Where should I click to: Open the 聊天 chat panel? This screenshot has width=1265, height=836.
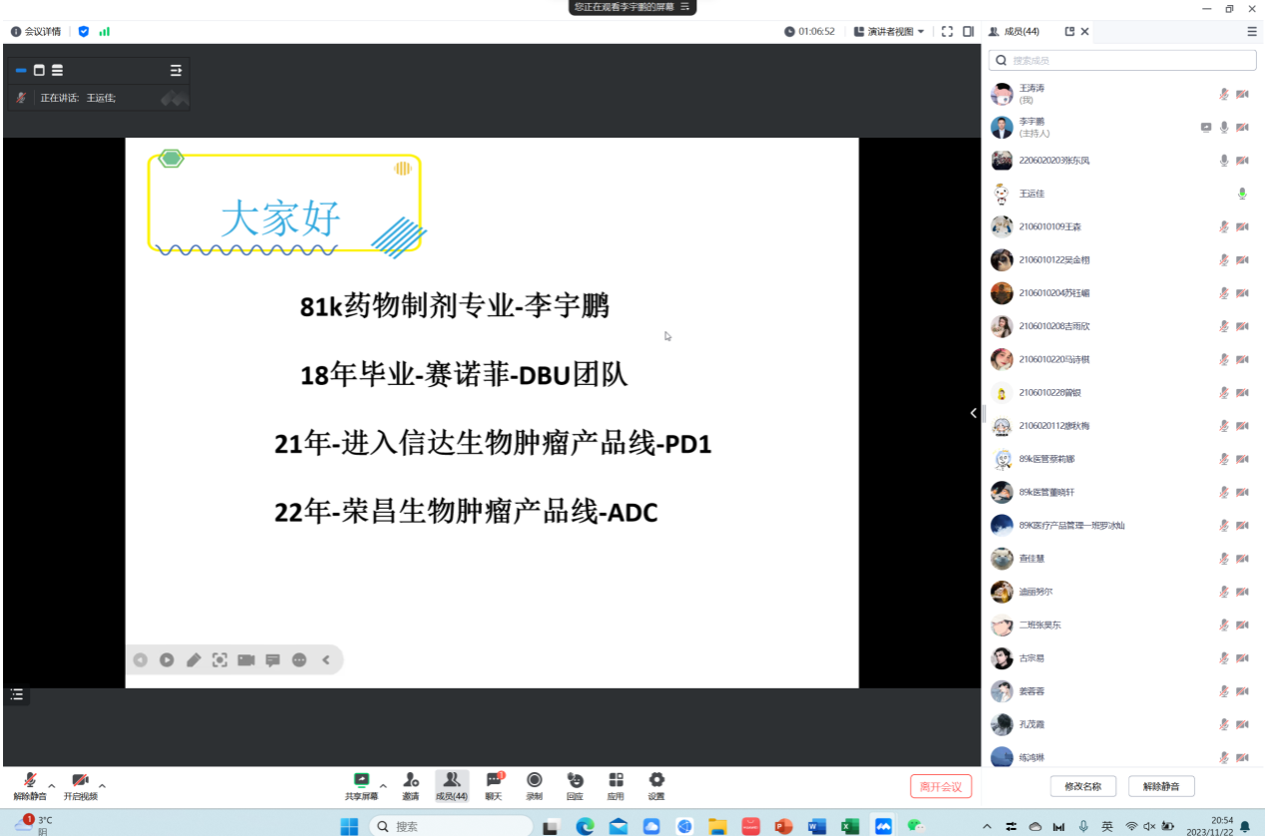point(494,785)
